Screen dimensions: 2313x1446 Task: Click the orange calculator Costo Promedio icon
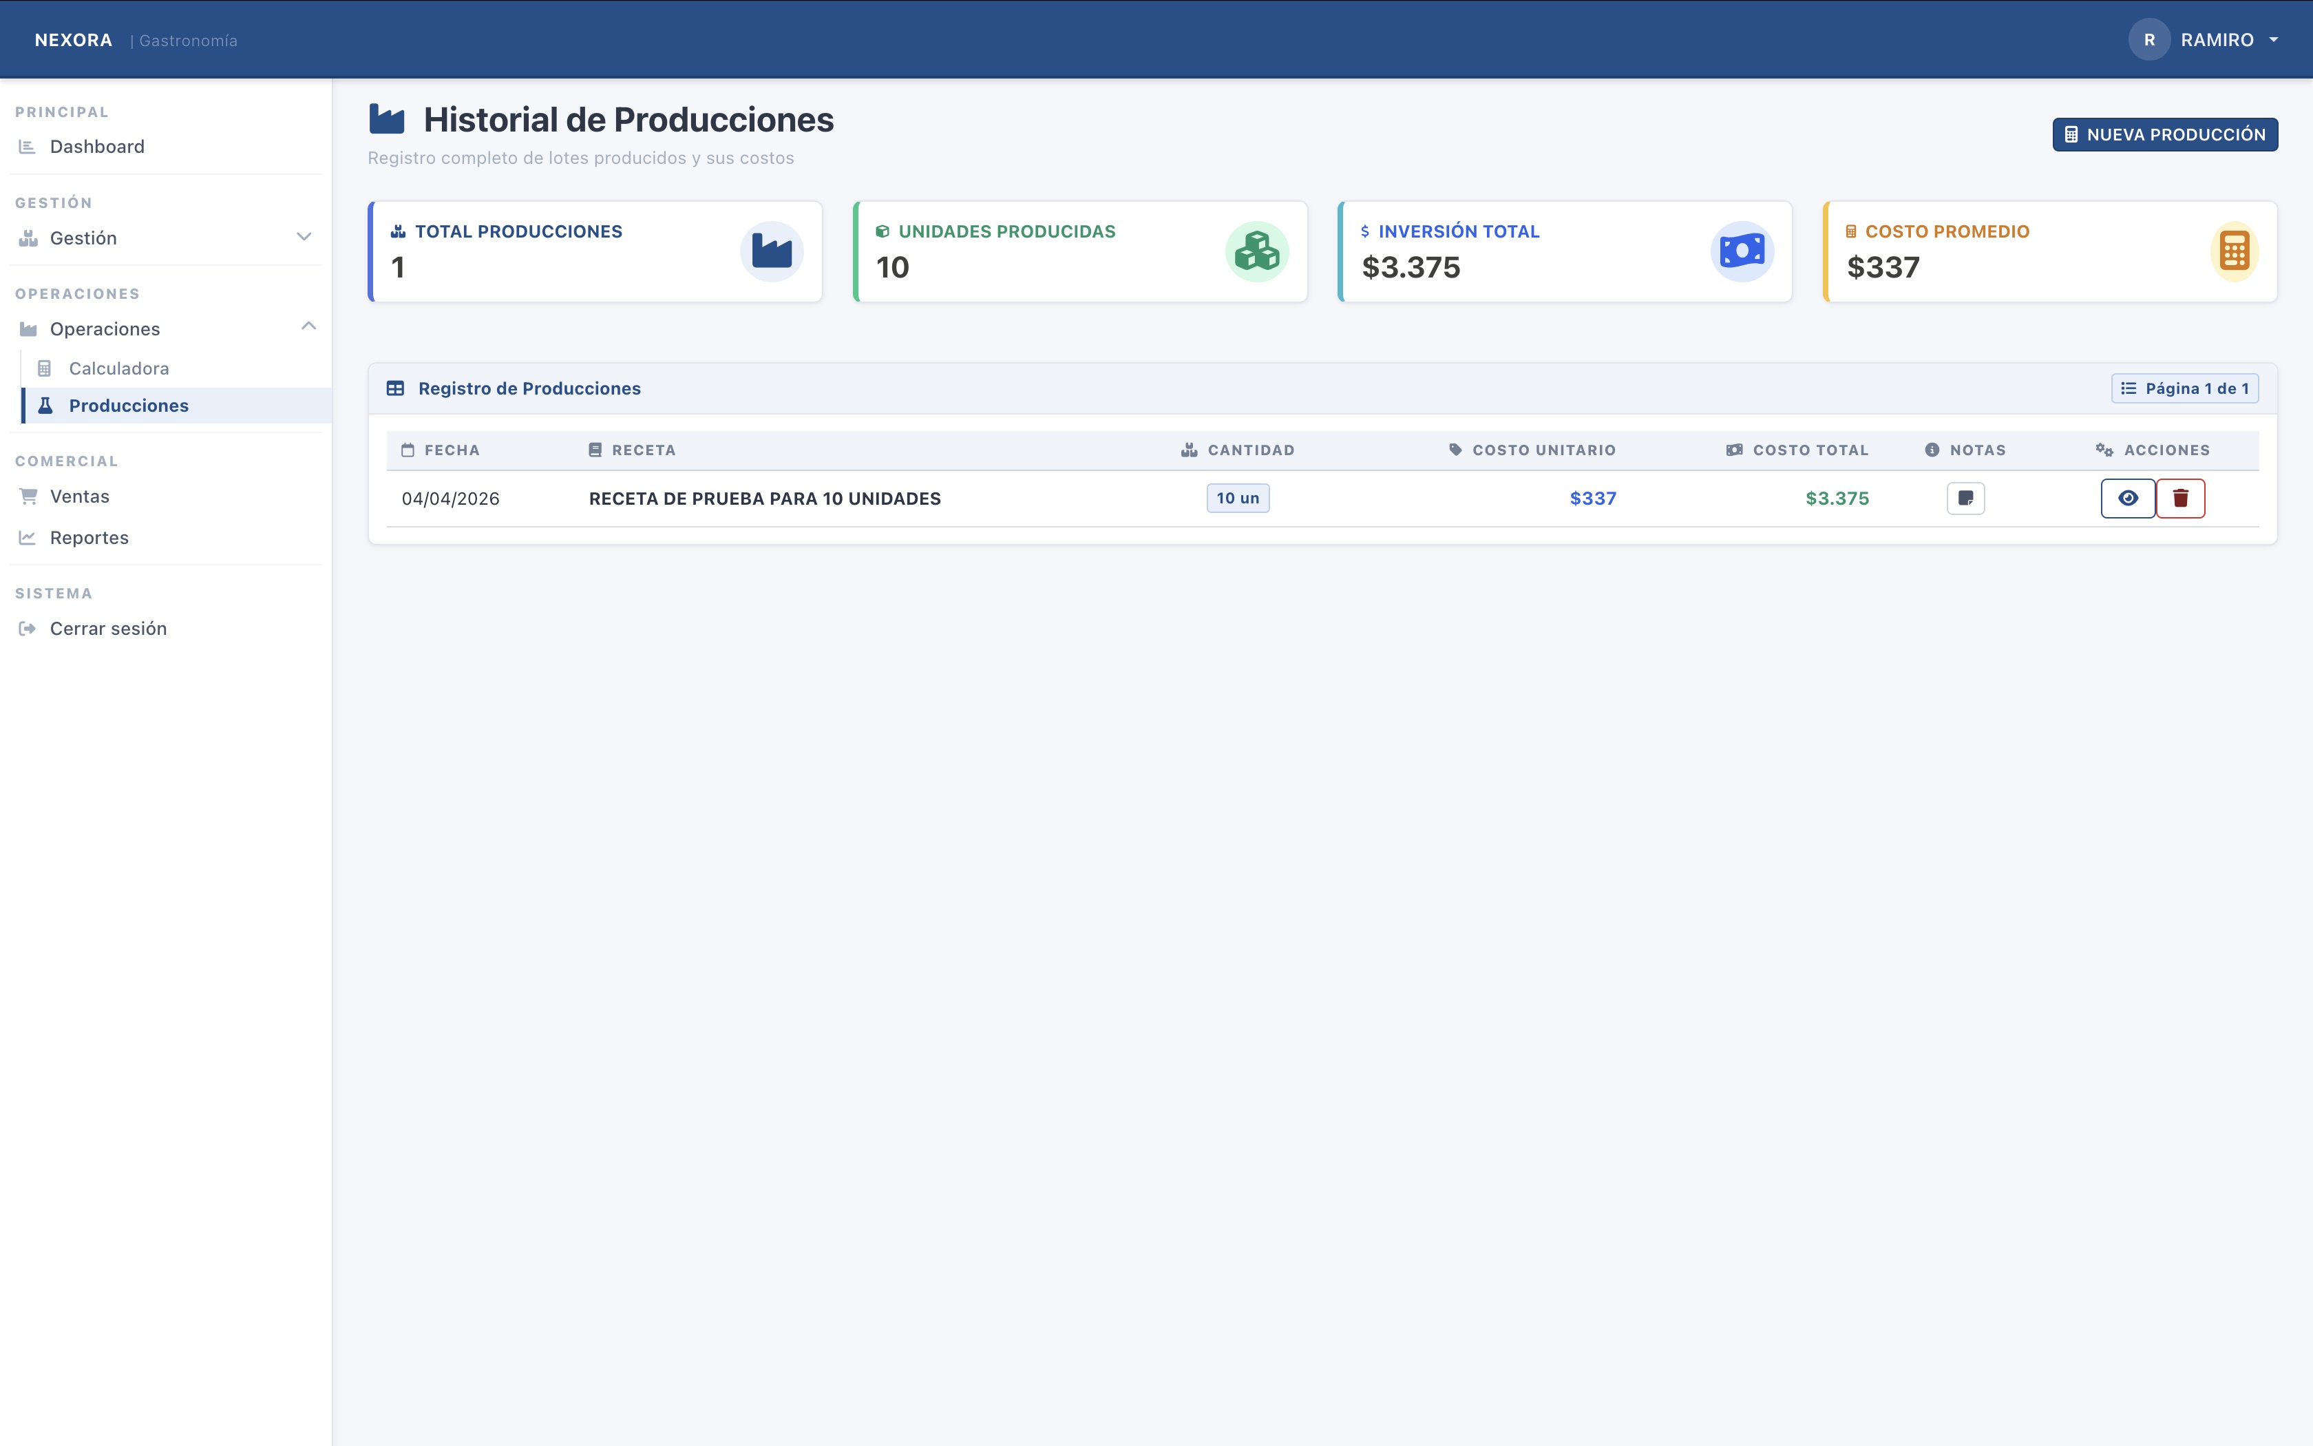tap(2234, 251)
